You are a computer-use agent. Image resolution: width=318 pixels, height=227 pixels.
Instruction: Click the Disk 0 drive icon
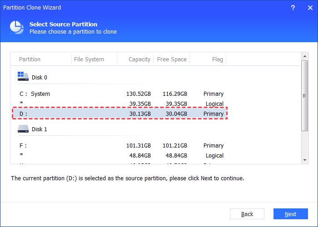point(23,77)
